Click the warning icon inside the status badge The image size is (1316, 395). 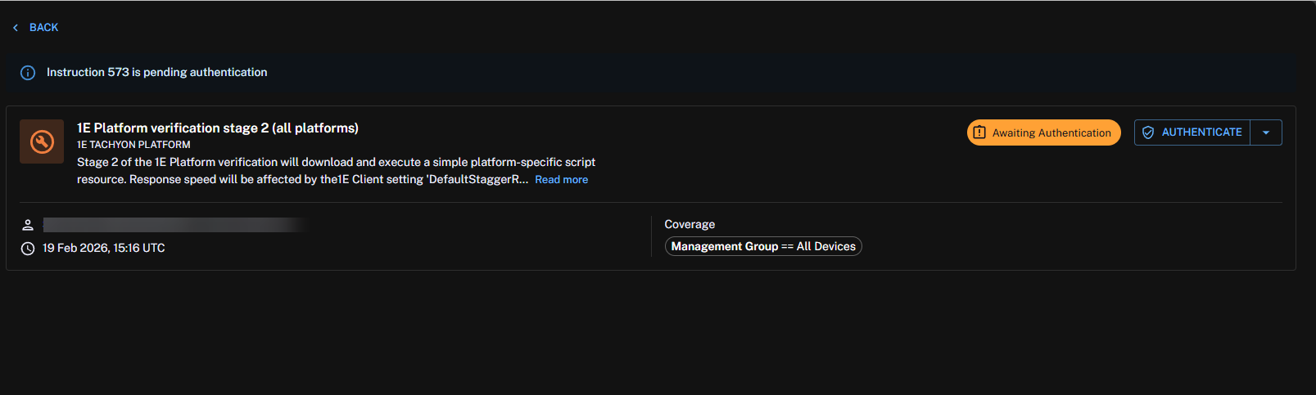979,132
